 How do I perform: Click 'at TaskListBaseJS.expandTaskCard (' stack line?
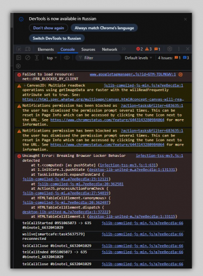click(x=67, y=175)
